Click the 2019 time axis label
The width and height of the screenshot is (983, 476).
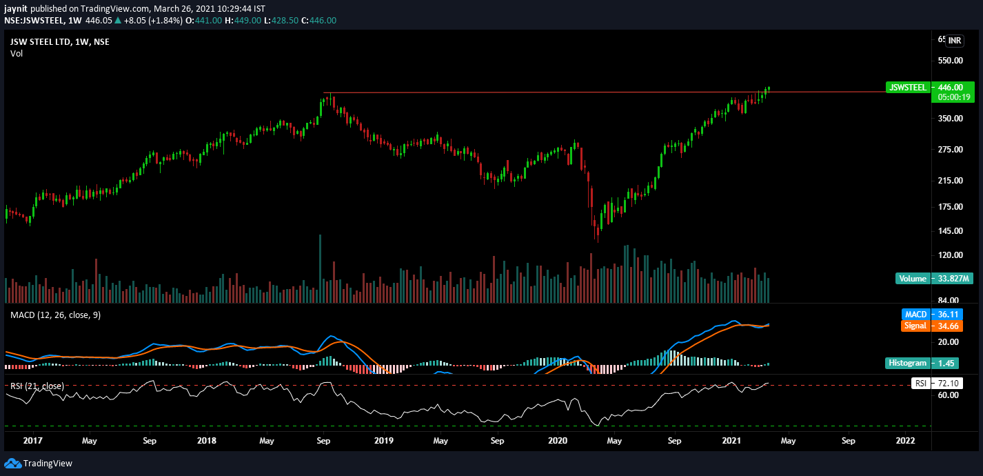click(x=383, y=440)
